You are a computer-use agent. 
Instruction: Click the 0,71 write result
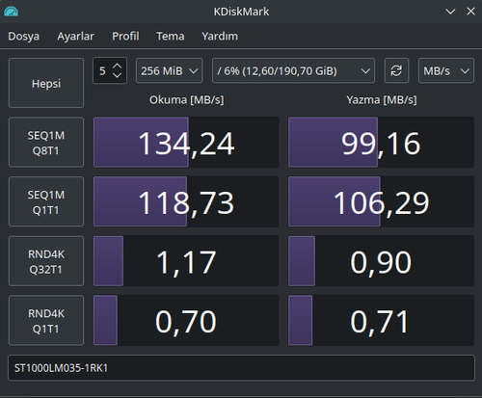tap(381, 321)
